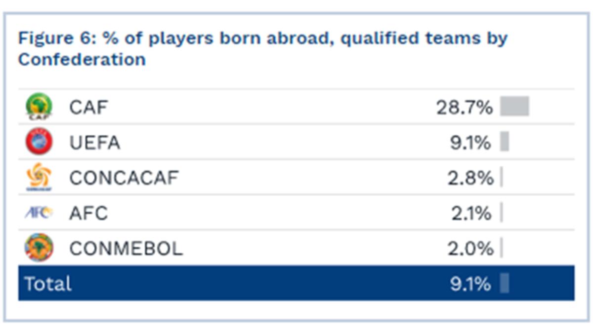Click the CONCACAF confederation logo
Image resolution: width=593 pixels, height=333 pixels.
pos(39,178)
